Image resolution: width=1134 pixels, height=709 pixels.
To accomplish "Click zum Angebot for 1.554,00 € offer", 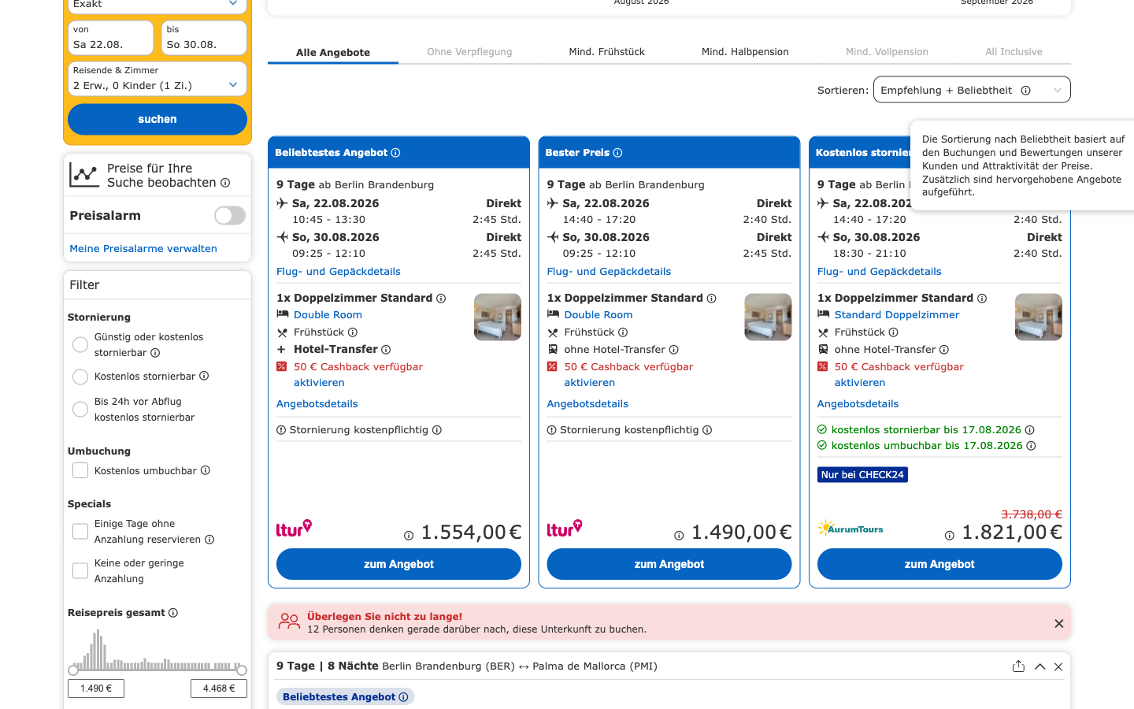I will (398, 564).
